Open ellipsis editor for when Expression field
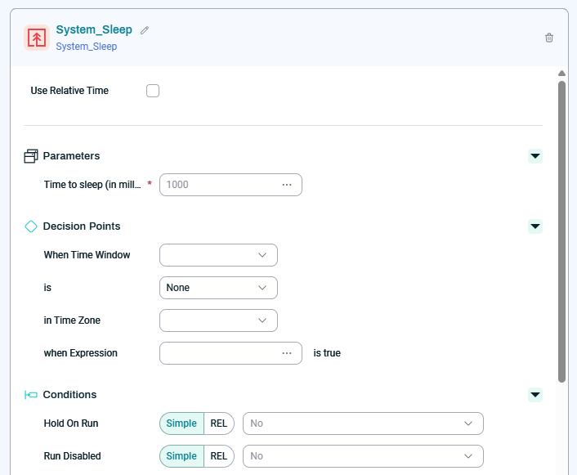 [287, 353]
